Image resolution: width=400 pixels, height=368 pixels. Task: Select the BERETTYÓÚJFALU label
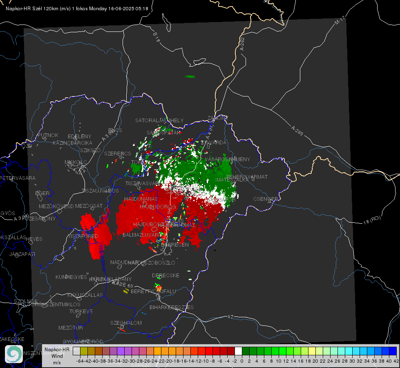[x=153, y=292]
